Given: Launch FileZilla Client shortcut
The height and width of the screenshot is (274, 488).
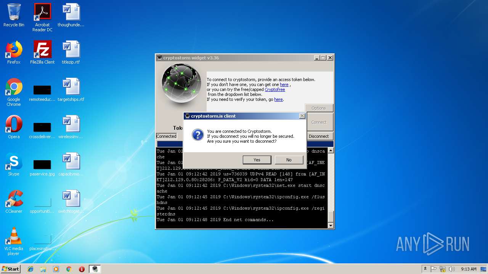Looking at the screenshot, I should coord(42,53).
